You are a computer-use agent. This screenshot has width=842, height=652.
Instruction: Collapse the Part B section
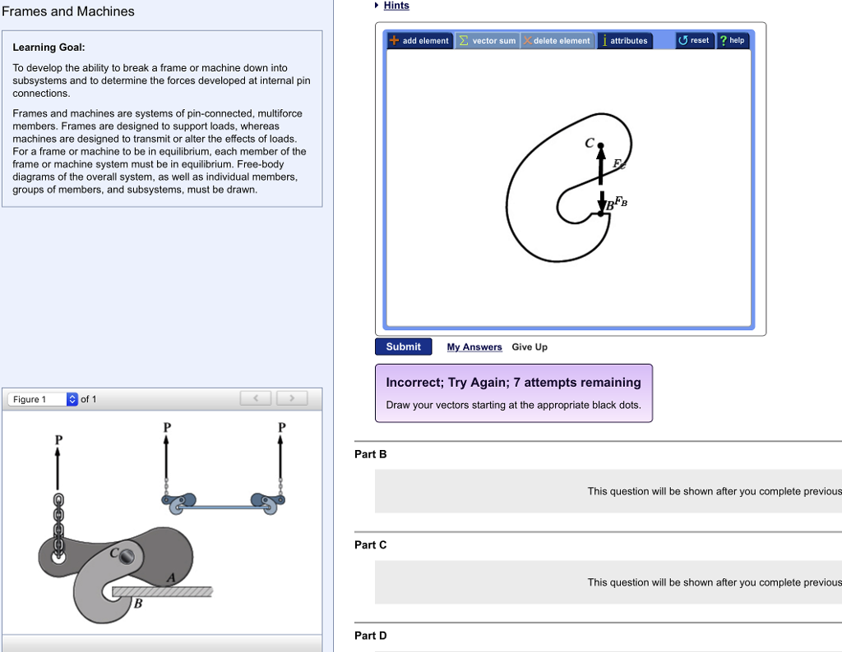[x=370, y=454]
